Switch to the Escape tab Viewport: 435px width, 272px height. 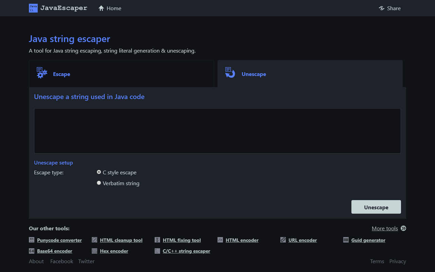coord(121,74)
